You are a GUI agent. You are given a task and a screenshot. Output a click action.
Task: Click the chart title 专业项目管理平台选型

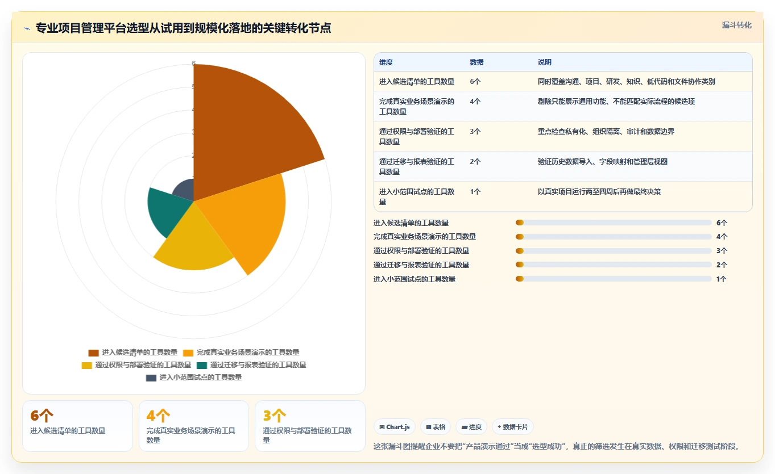point(183,28)
